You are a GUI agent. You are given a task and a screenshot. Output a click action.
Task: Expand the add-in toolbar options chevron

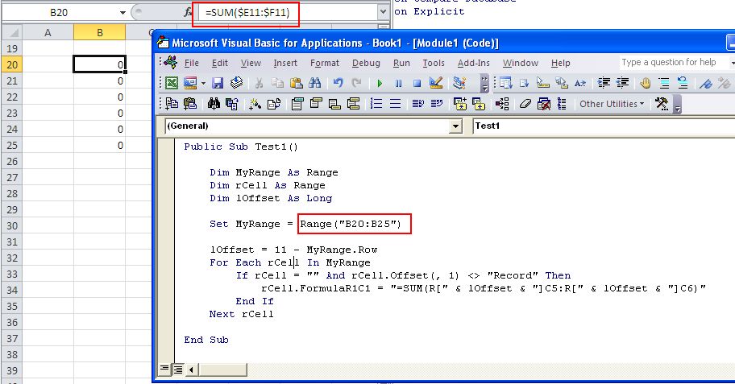(677, 104)
